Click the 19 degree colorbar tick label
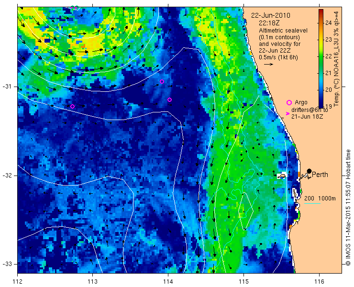The height and width of the screenshot is (287, 354). point(329,106)
